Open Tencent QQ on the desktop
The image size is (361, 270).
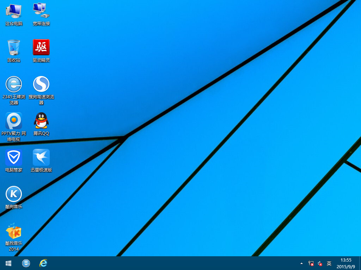pyautogui.click(x=41, y=121)
